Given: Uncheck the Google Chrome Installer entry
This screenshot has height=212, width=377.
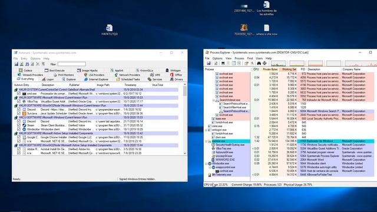Looking at the screenshot, I should [x=19, y=137].
